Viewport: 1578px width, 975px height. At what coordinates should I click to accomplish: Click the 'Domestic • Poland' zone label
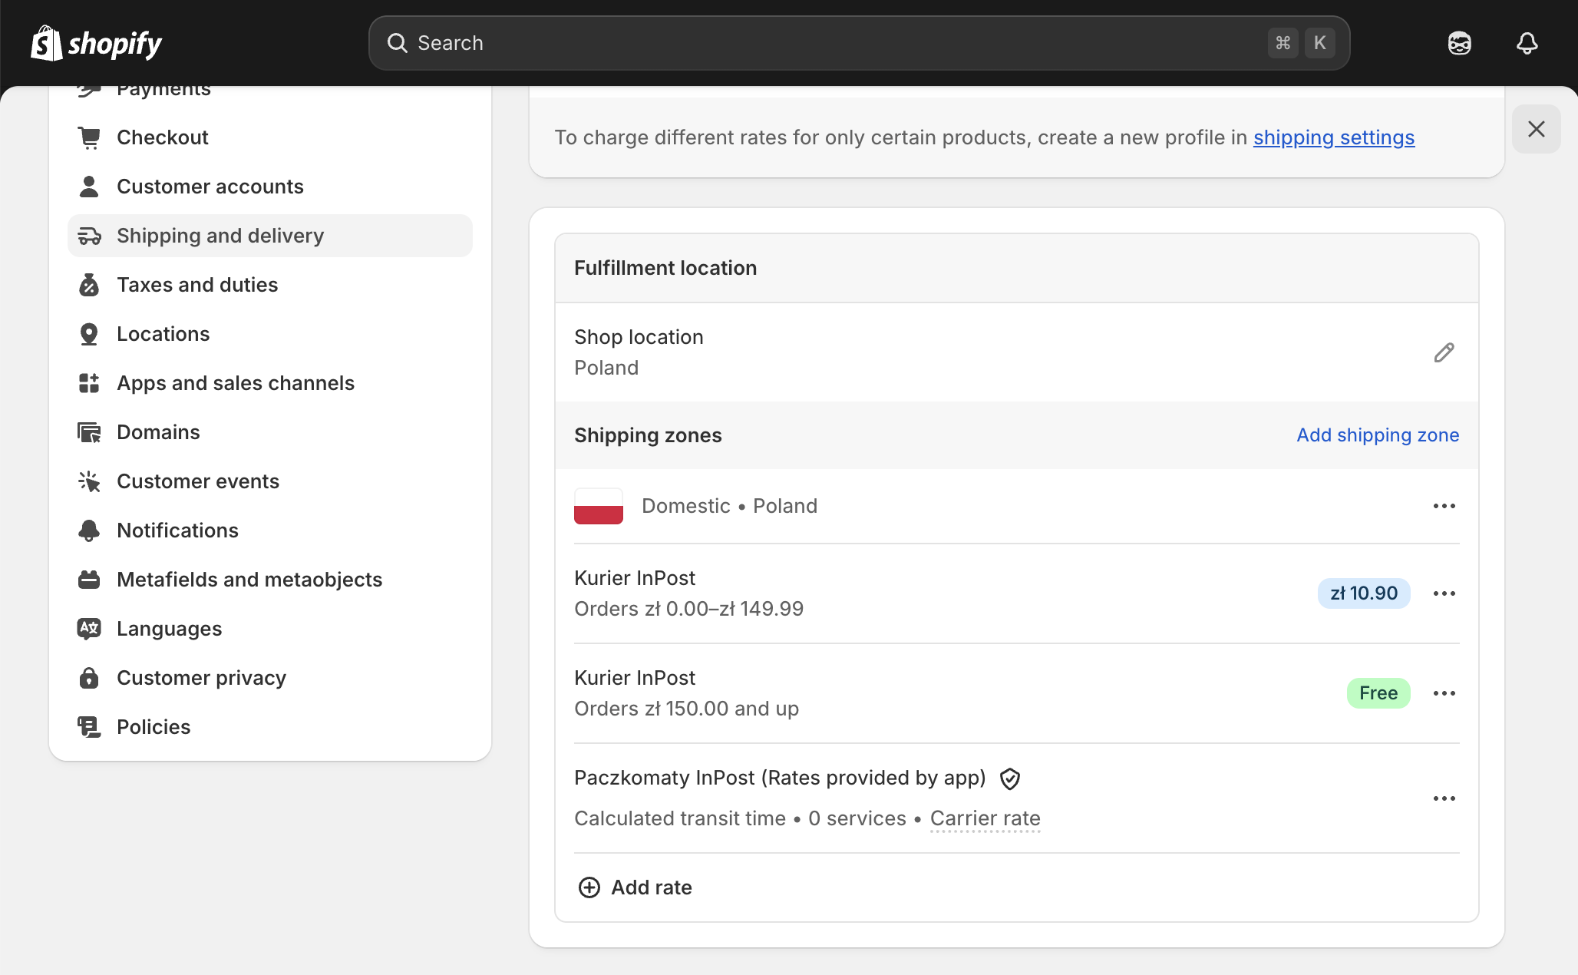pos(729,506)
